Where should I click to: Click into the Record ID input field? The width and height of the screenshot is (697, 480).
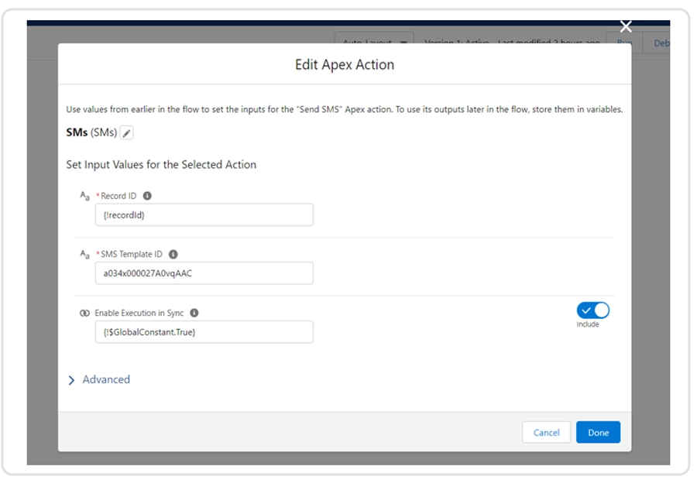204,214
